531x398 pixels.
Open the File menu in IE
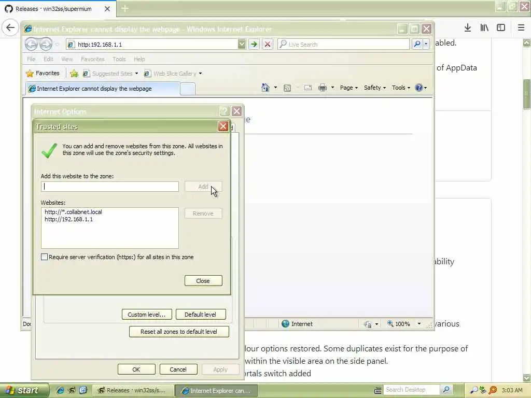pyautogui.click(x=31, y=59)
